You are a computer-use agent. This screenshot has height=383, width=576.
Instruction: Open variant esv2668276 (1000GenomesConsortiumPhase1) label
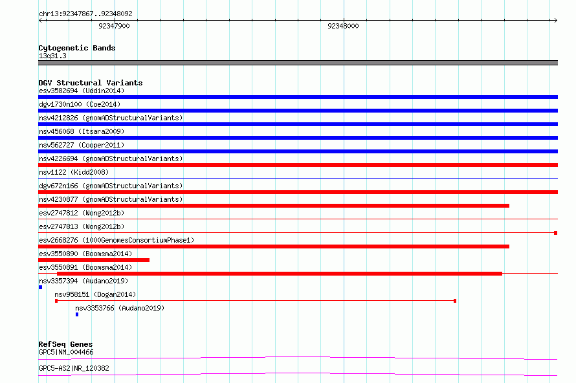(116, 240)
